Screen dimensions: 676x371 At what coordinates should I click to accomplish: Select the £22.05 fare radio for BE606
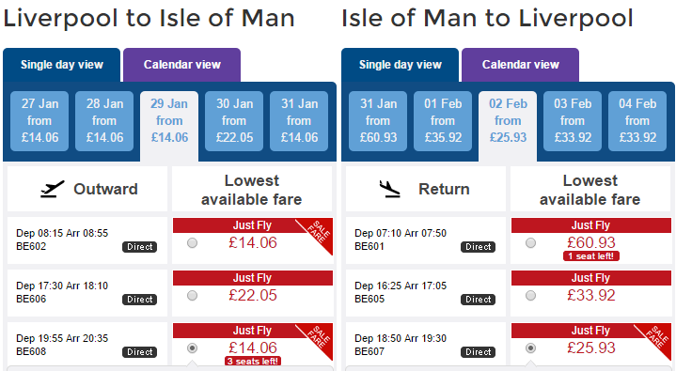click(193, 296)
